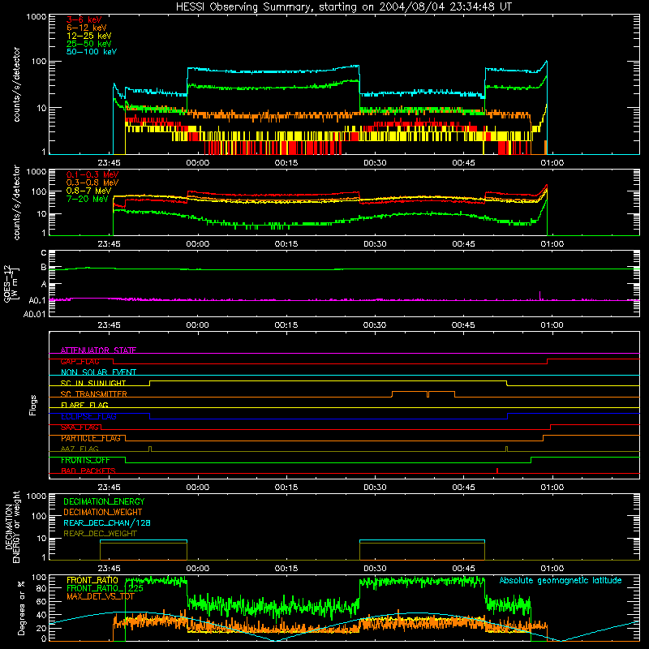Select the 3-6 keV legend label
This screenshot has width=649, height=649.
tap(84, 19)
